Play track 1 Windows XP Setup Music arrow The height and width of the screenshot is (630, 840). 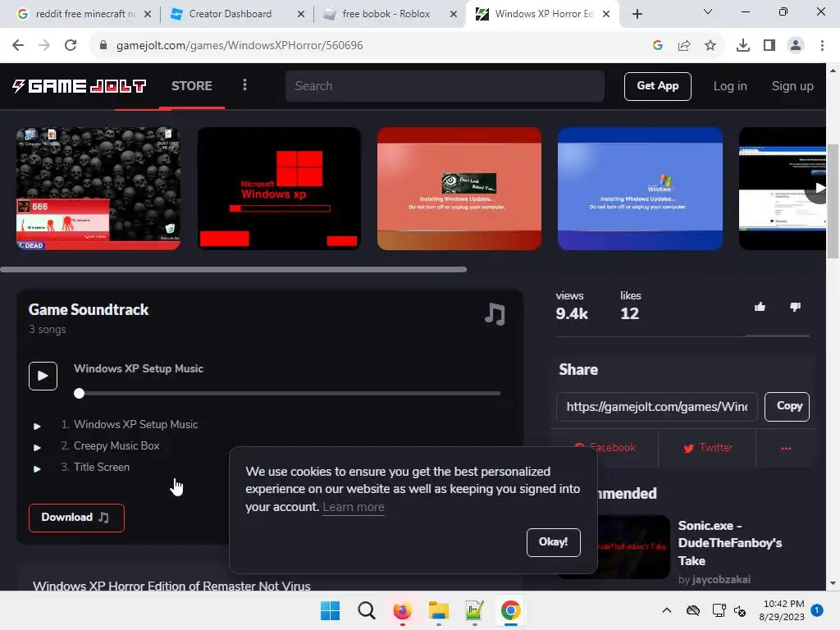[37, 427]
